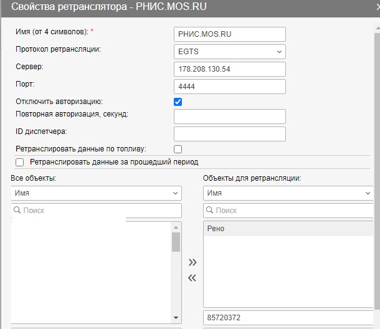Click the double left arrow remove icon
The image size is (380, 329).
pos(192,278)
